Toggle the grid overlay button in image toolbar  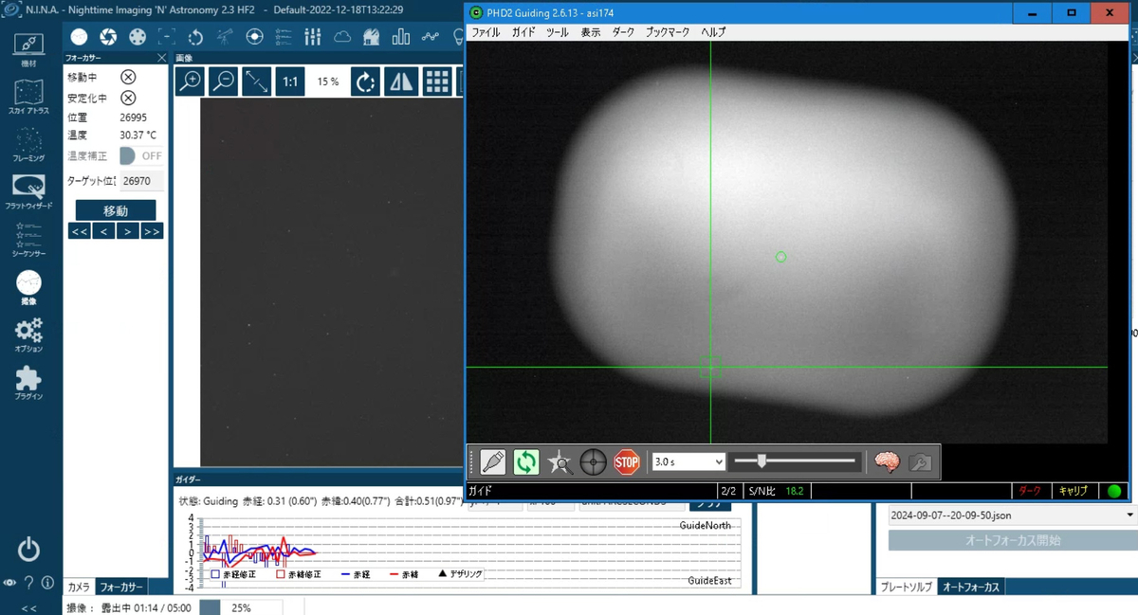tap(436, 81)
